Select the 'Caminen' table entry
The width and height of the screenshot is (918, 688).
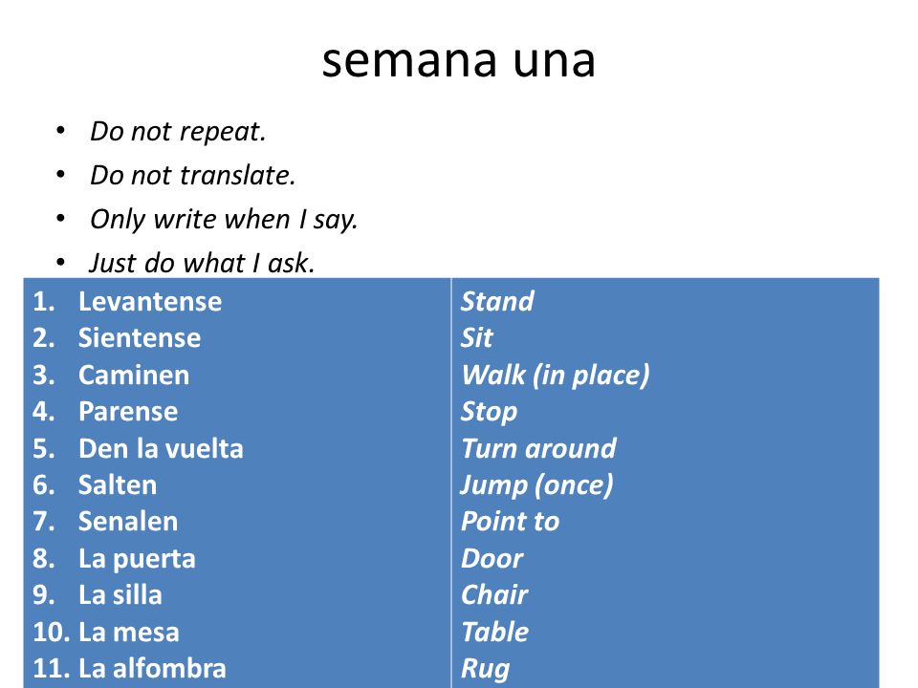[x=134, y=375]
